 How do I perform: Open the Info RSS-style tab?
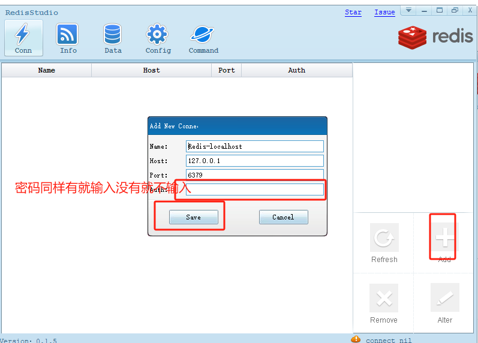(x=68, y=38)
